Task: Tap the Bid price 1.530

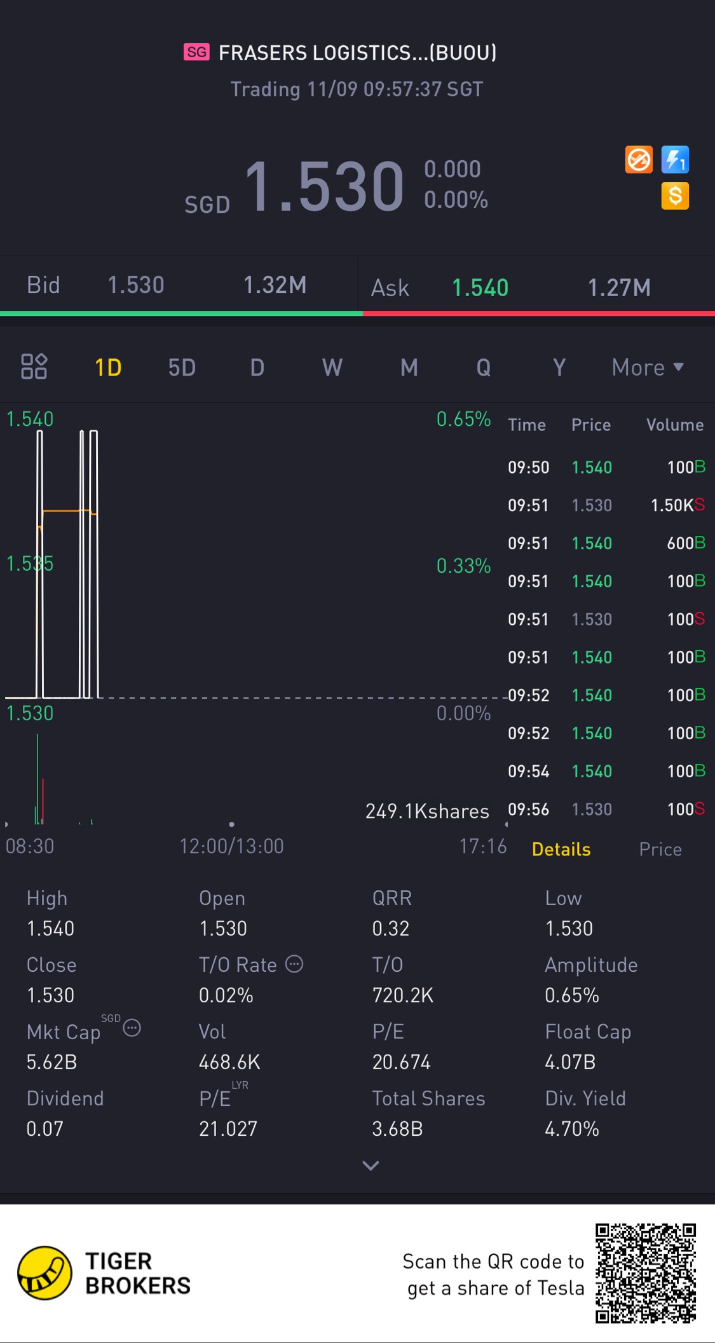Action: [x=136, y=285]
